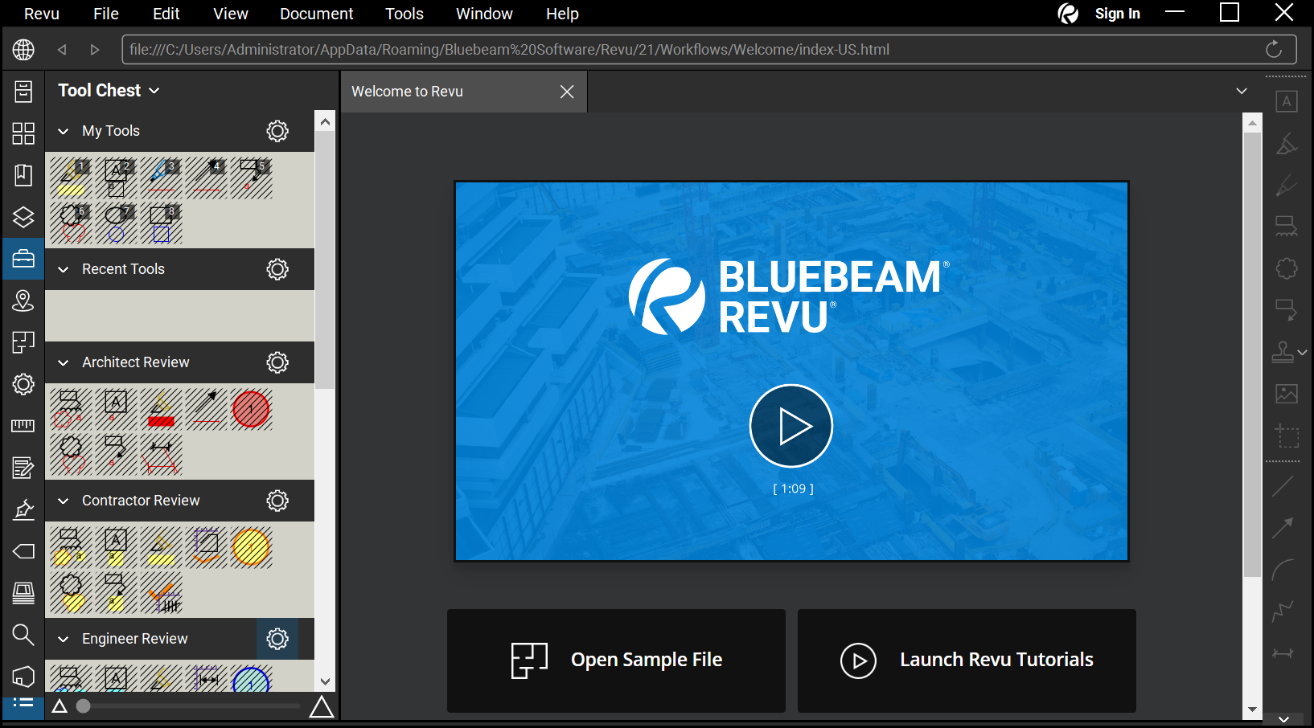Open the Signatures pen panel
Viewport: 1314px width, 728px height.
pos(23,509)
